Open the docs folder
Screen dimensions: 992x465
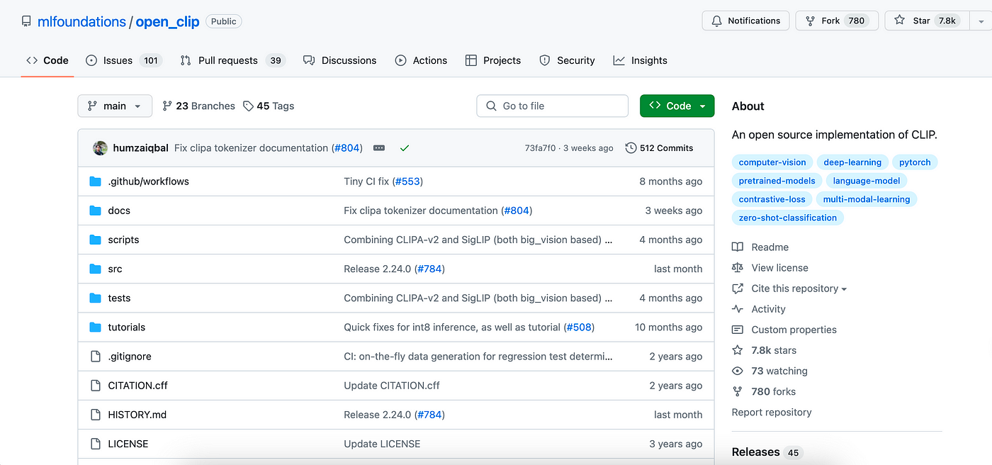pos(119,211)
